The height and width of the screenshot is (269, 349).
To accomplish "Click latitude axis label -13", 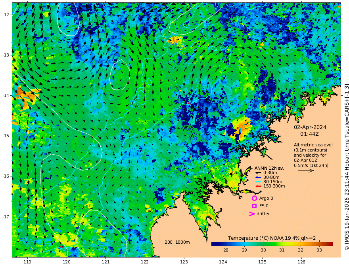I will click(x=6, y=55).
